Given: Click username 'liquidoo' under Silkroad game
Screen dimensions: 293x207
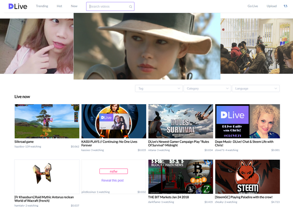Looking at the screenshot, I should (19, 146).
